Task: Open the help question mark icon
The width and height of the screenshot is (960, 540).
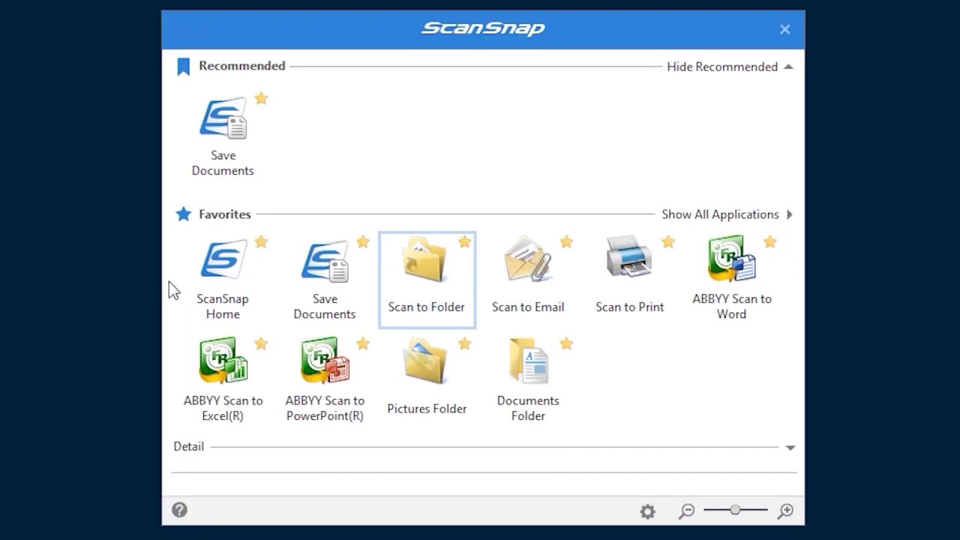Action: point(179,510)
